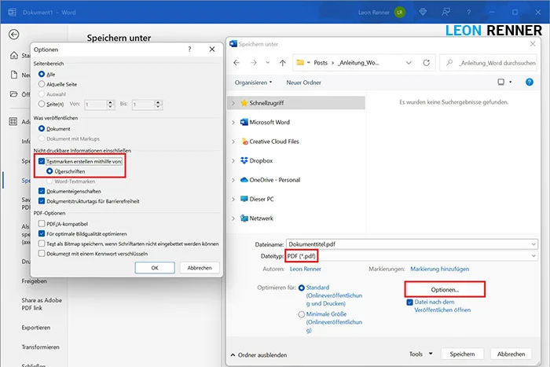Viewport: 550px width, 367px height.
Task: Click OK in the Optionen dialog
Action: click(x=155, y=267)
